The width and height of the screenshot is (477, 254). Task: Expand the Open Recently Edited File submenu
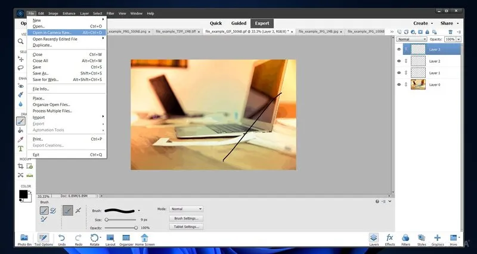click(x=67, y=39)
